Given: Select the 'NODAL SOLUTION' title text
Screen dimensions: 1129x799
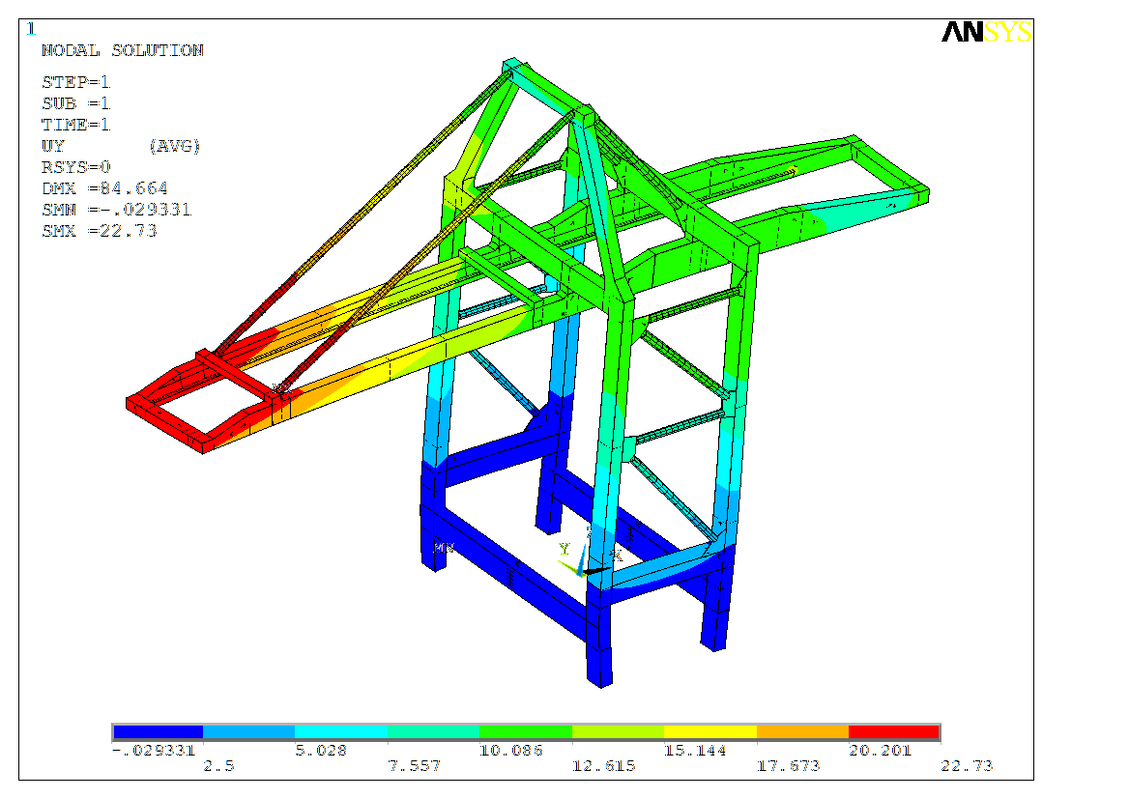Looking at the screenshot, I should [123, 50].
